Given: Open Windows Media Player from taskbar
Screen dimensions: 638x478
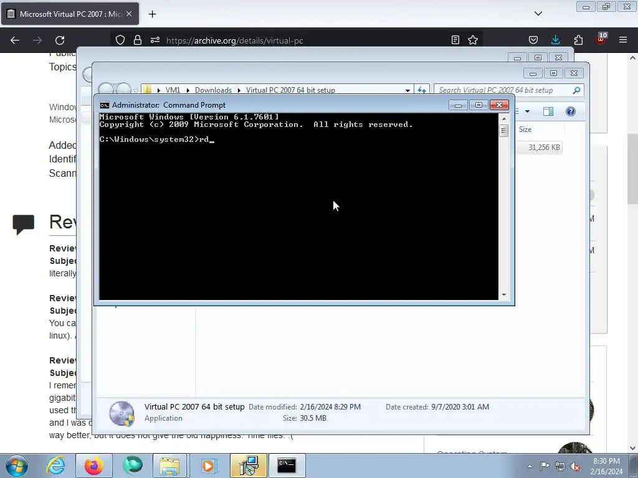Looking at the screenshot, I should coord(208,466).
